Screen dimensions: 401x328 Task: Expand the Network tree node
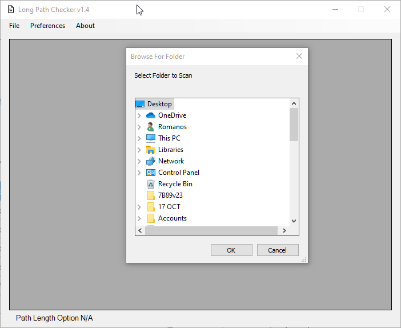(139, 161)
